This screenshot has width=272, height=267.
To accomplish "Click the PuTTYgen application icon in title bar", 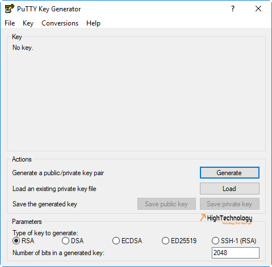I will [10, 9].
